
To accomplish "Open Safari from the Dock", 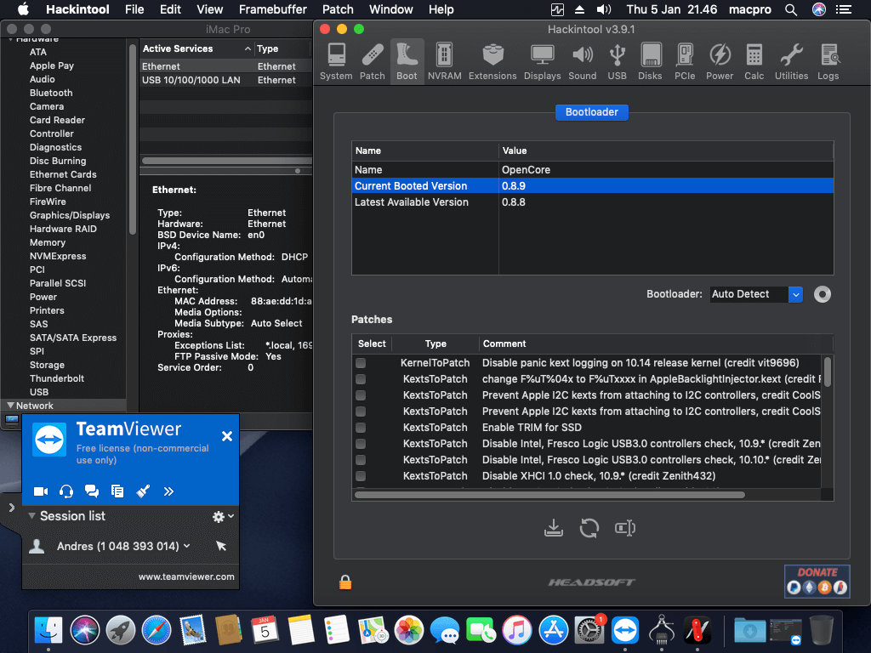I will point(157,631).
